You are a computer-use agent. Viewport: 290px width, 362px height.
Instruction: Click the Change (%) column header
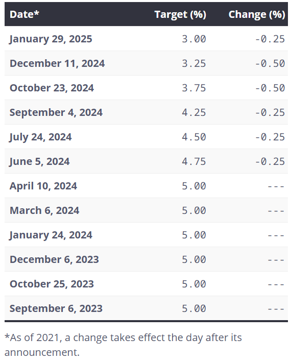[257, 14]
